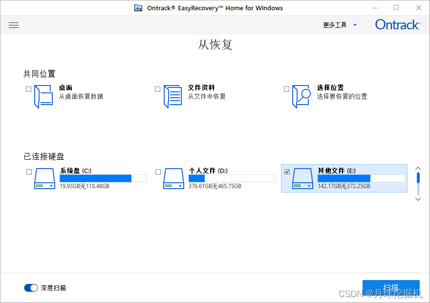The height and width of the screenshot is (303, 430).
Task: Click the Documents (文件资料) icon
Action: click(x=172, y=97)
